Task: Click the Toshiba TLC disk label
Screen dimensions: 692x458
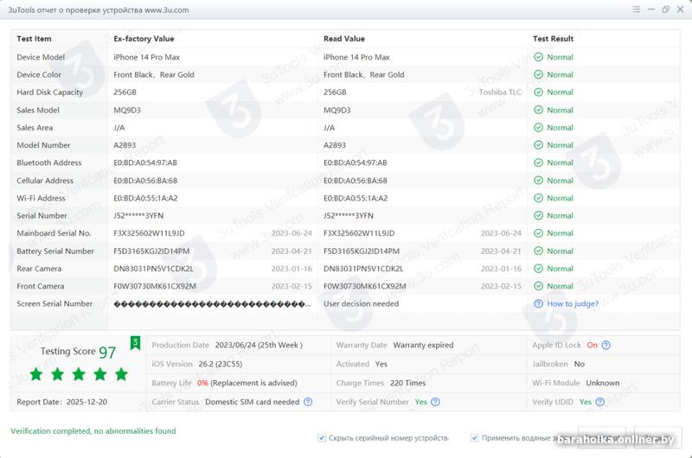Action: coord(500,92)
